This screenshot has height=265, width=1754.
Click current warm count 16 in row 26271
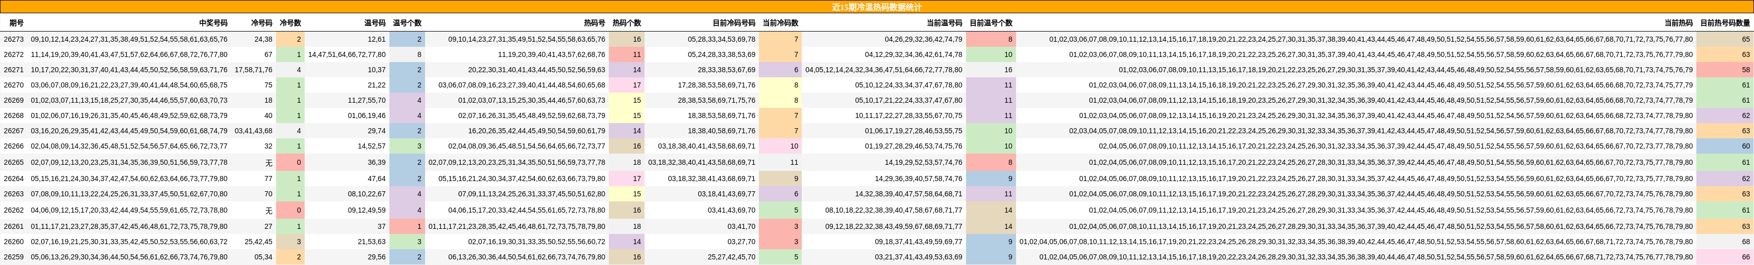coord(991,70)
